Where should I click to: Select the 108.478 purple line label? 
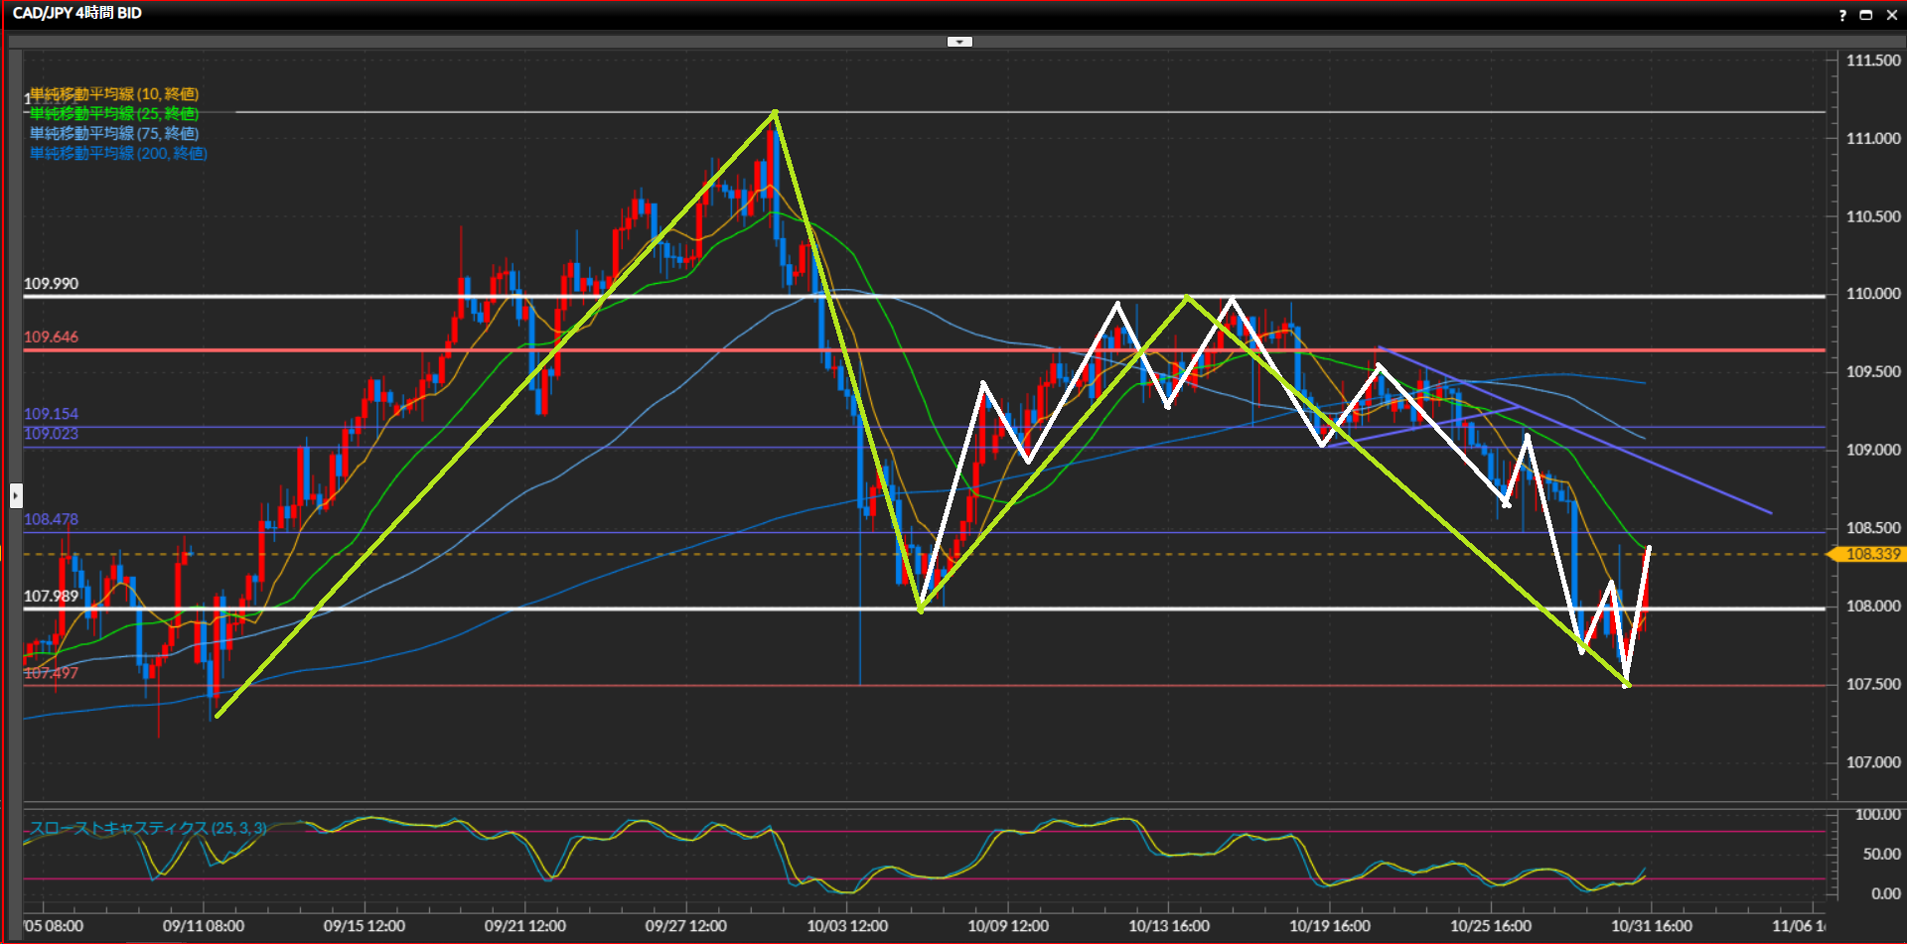point(51,519)
